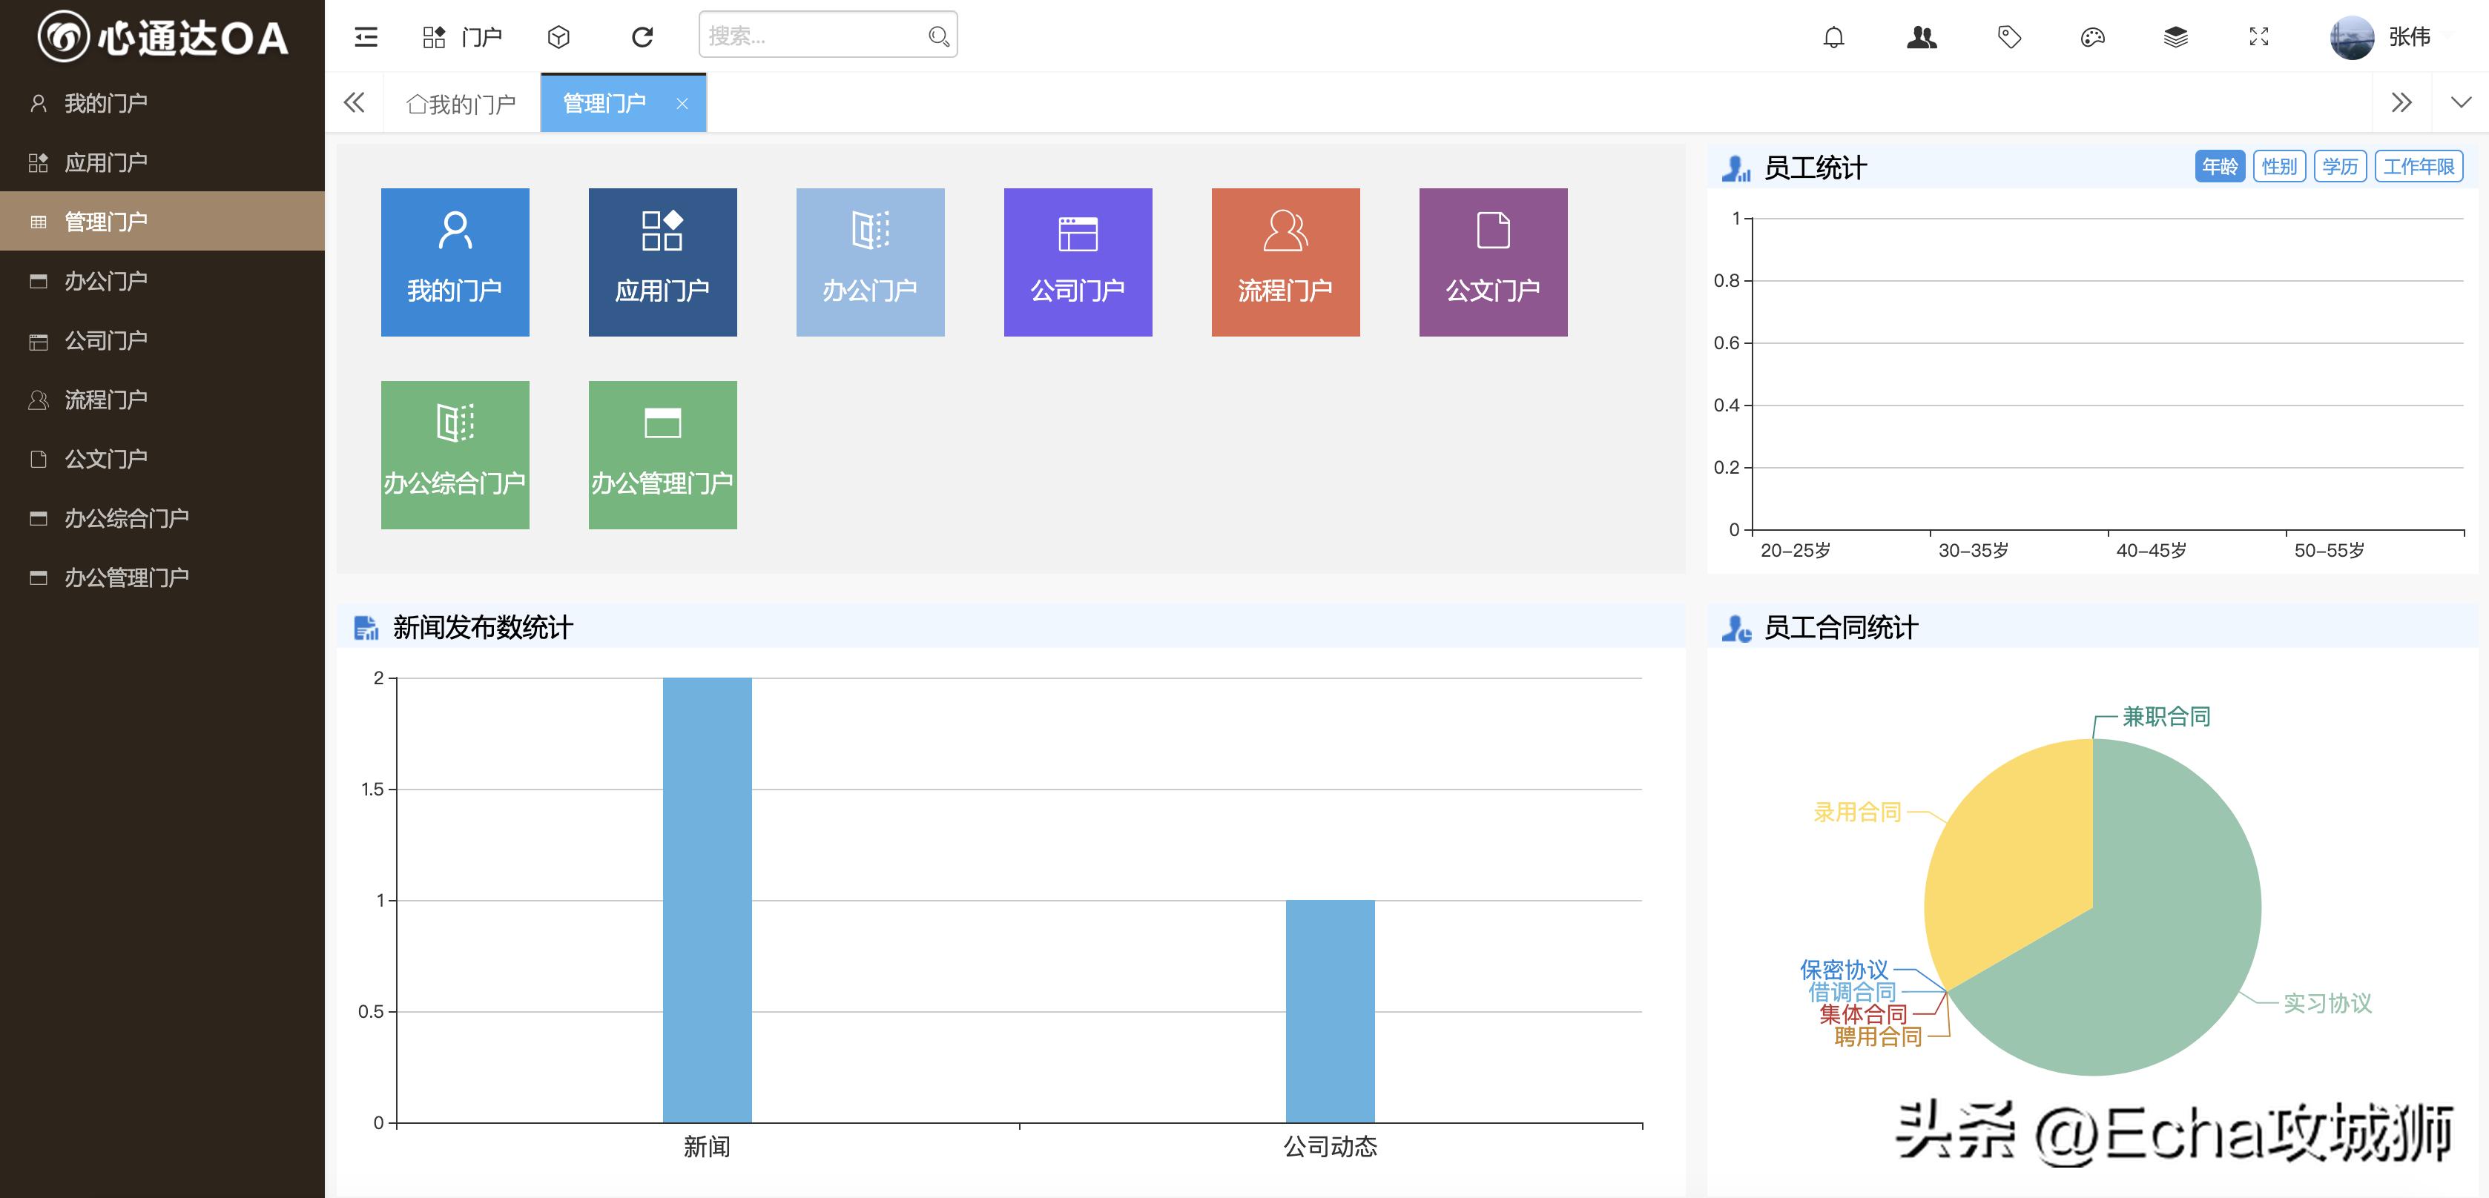Switch to the 我的门户 tab

(x=462, y=103)
